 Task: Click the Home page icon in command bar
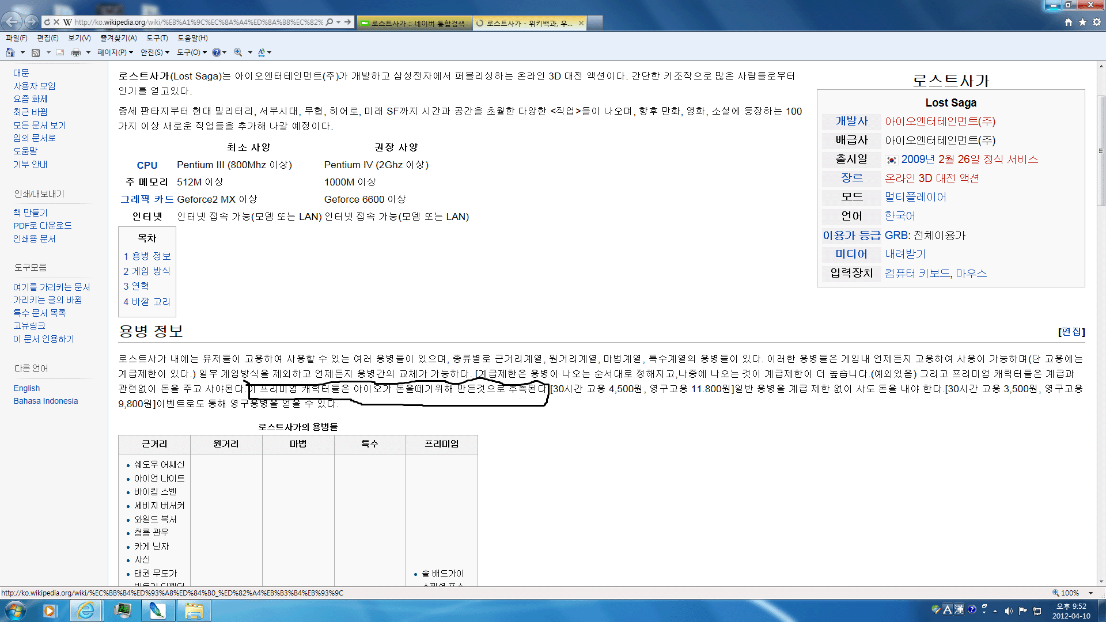click(10, 52)
